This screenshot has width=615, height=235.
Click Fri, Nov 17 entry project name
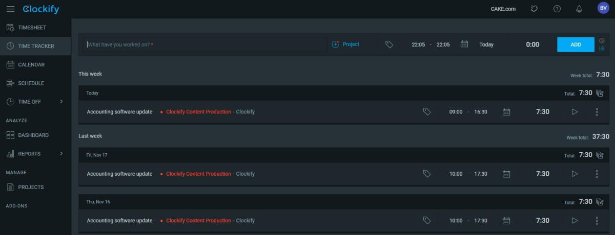pos(198,174)
